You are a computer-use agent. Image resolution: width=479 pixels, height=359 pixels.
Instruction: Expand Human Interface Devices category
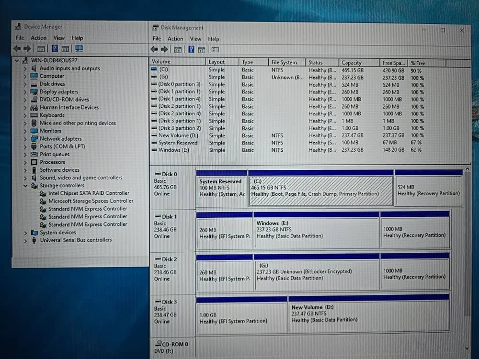click(25, 107)
